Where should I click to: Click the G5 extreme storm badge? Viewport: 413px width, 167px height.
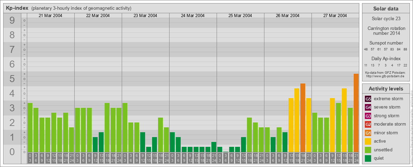[x=368, y=99]
